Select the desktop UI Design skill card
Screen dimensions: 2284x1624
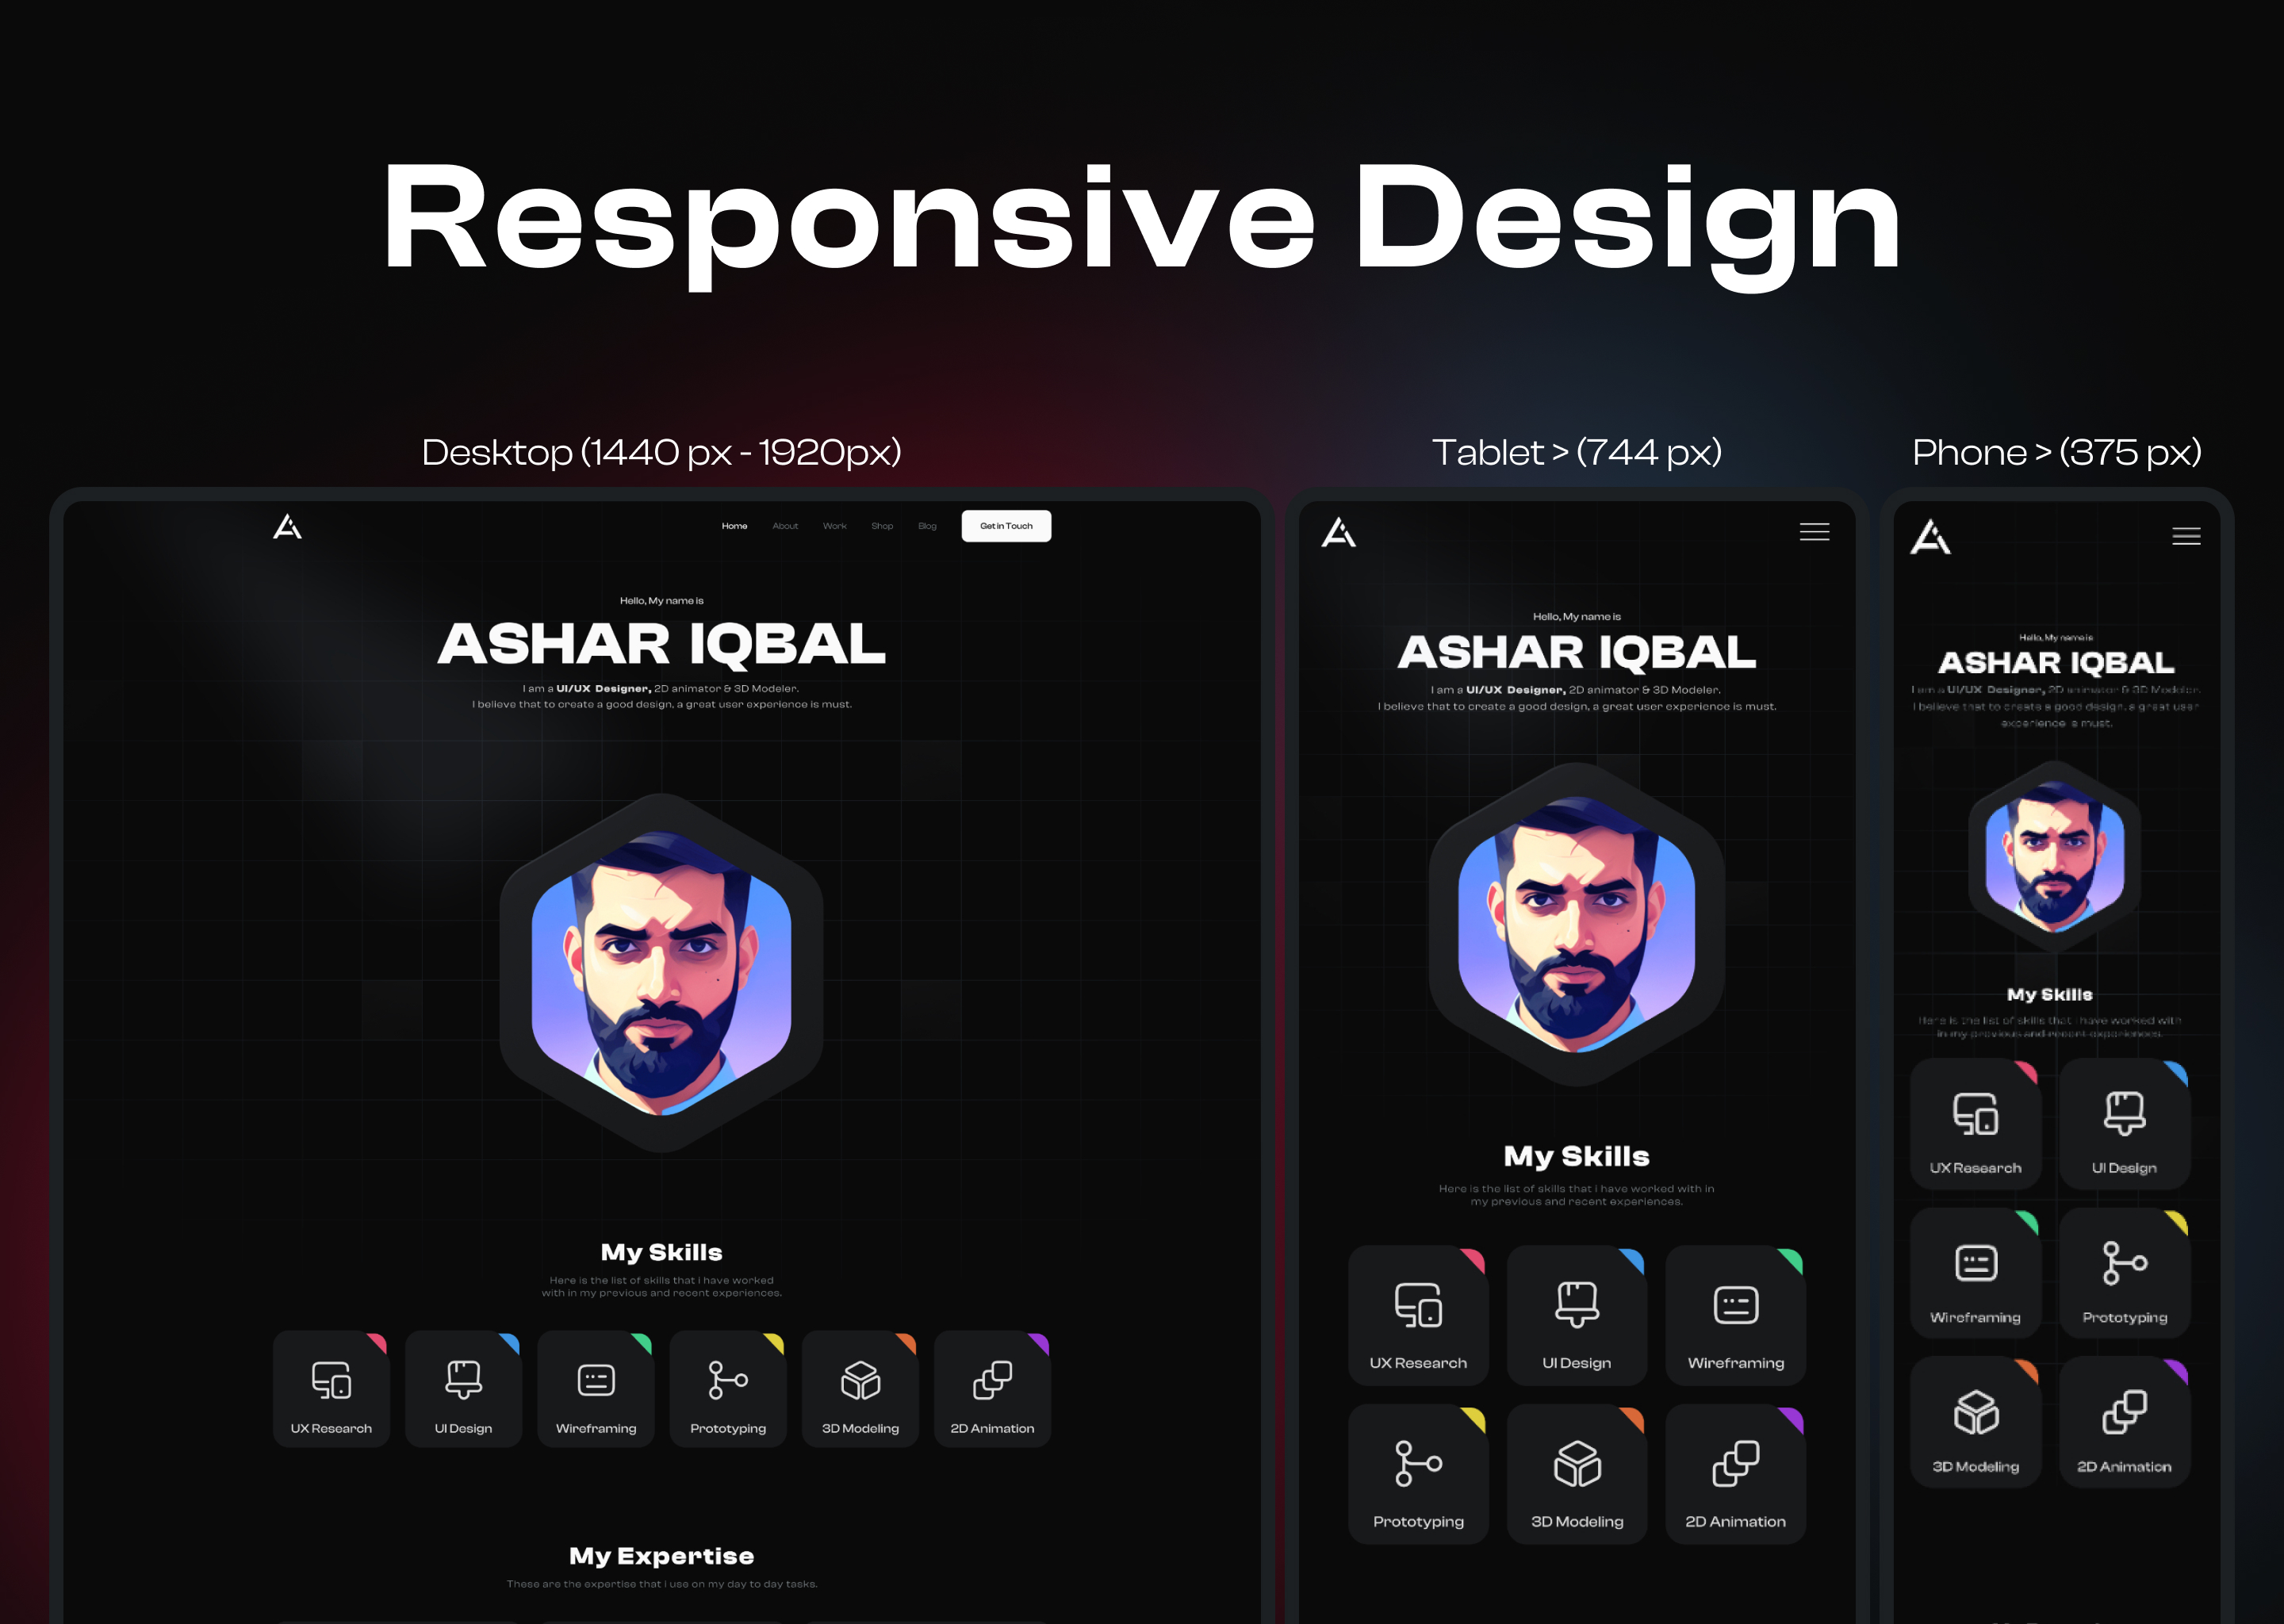click(463, 1388)
